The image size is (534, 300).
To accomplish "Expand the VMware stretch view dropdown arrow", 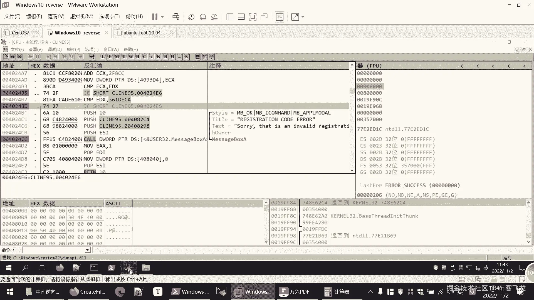I will click(303, 17).
